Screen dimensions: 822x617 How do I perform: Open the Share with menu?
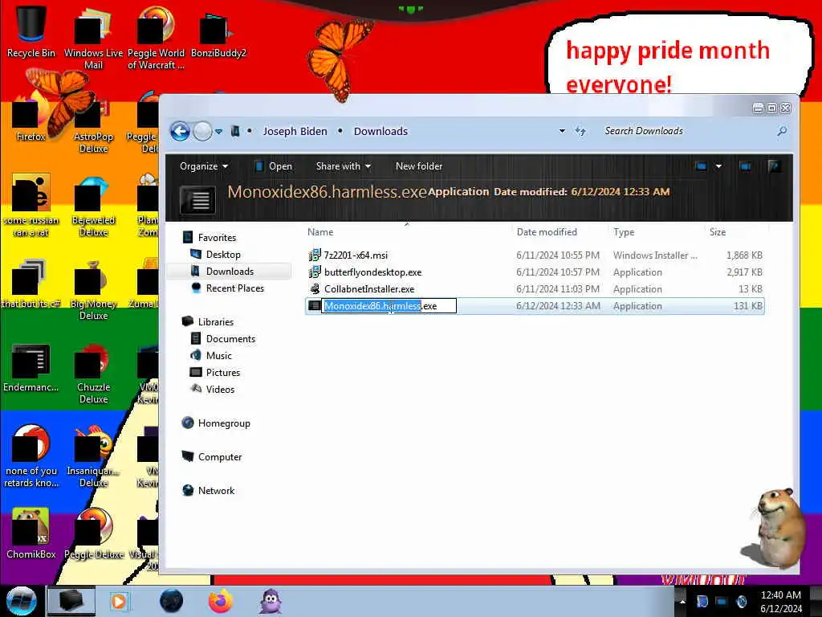click(x=344, y=166)
